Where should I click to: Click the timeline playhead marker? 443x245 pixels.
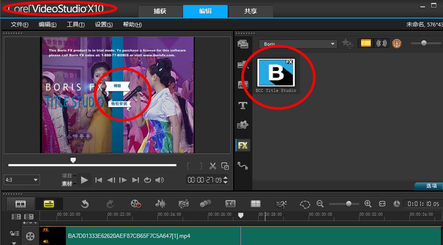[241, 215]
